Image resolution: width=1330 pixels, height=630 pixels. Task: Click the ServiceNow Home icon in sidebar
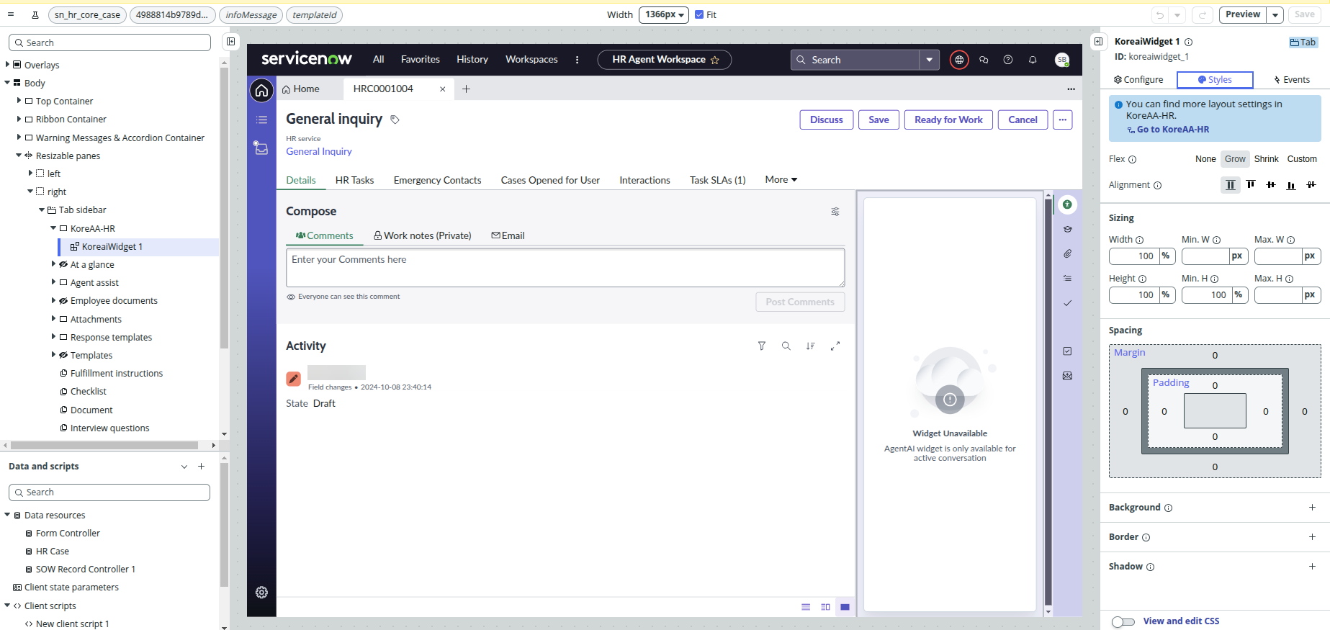coord(261,90)
